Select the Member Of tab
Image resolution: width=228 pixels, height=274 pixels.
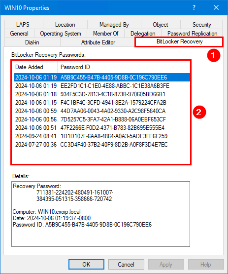point(106,34)
